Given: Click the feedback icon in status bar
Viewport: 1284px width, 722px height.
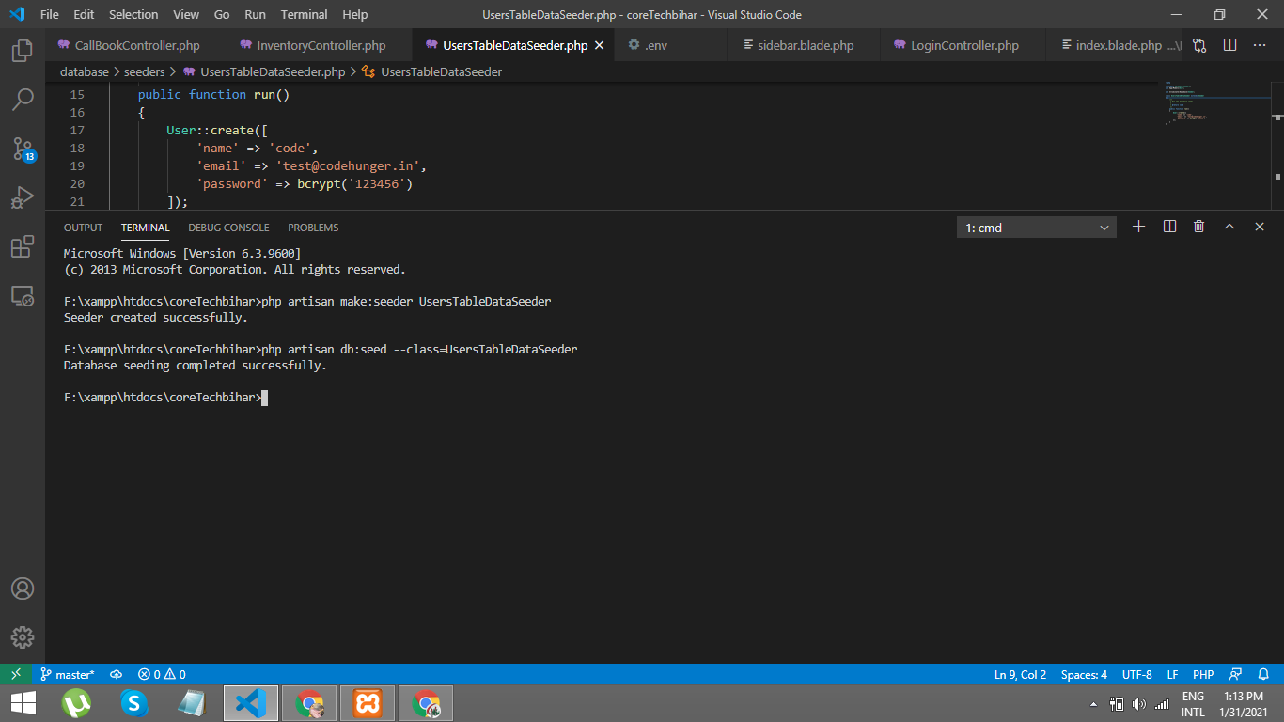Looking at the screenshot, I should pyautogui.click(x=1236, y=674).
